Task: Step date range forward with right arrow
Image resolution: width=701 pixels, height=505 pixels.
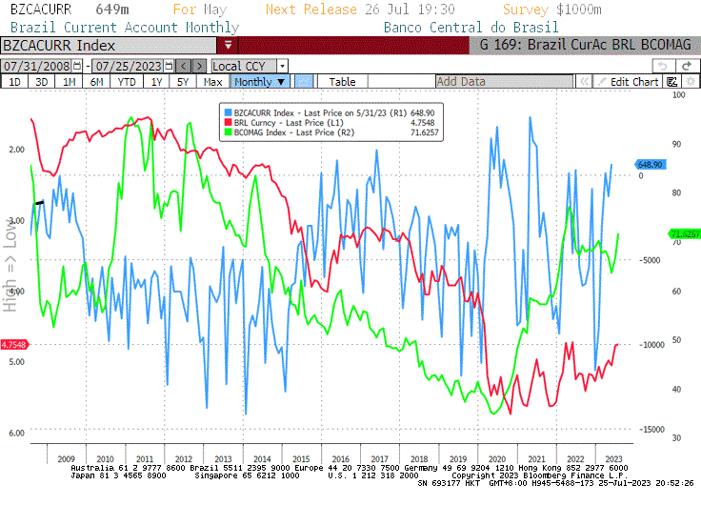Action: coord(199,66)
